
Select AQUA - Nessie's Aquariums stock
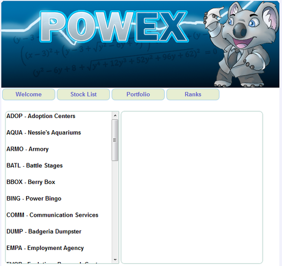(x=44, y=132)
